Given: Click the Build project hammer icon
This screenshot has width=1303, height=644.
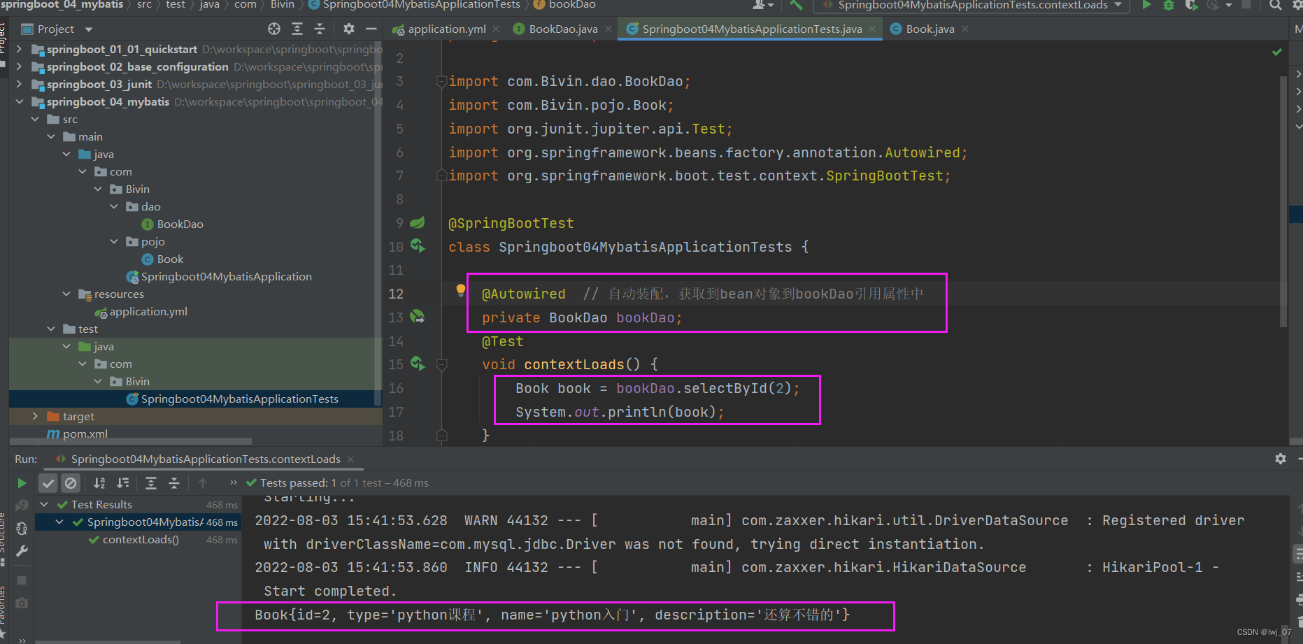Looking at the screenshot, I should point(796,5).
